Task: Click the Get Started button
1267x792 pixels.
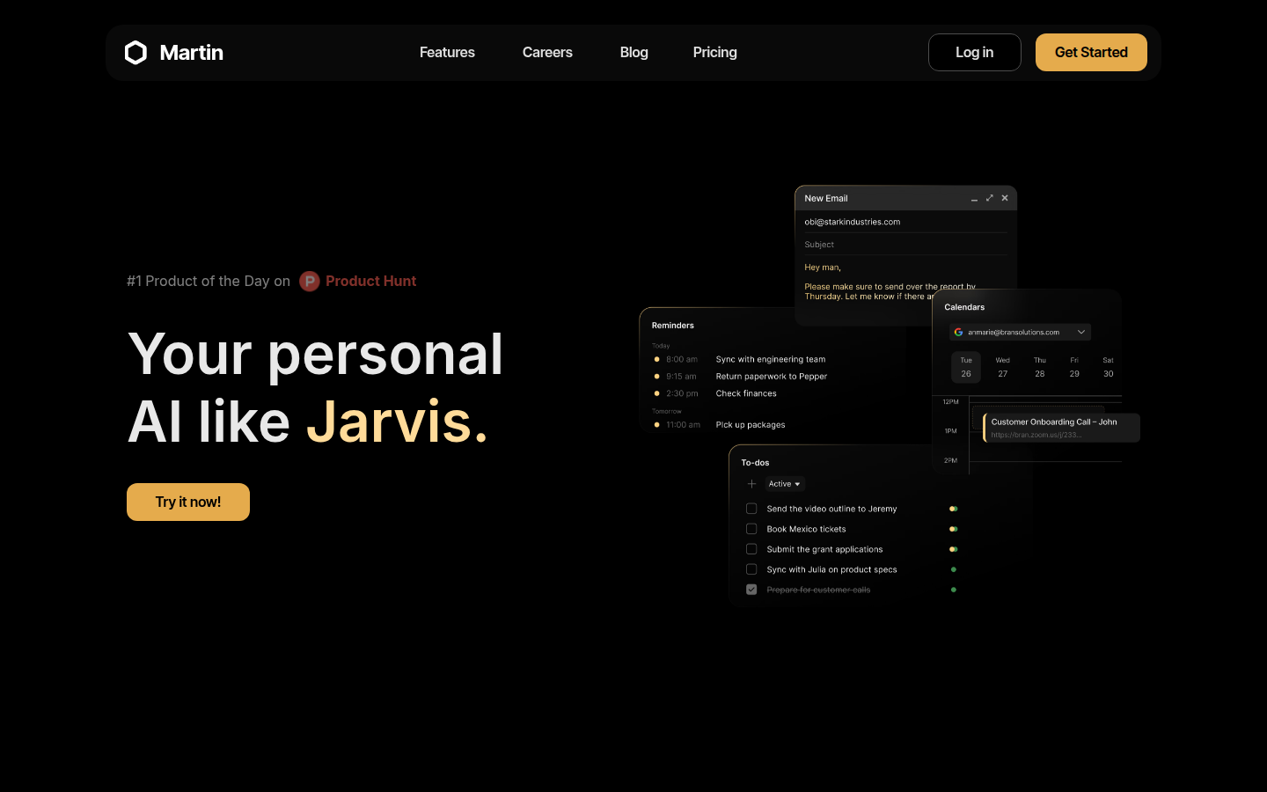Action: (x=1091, y=53)
